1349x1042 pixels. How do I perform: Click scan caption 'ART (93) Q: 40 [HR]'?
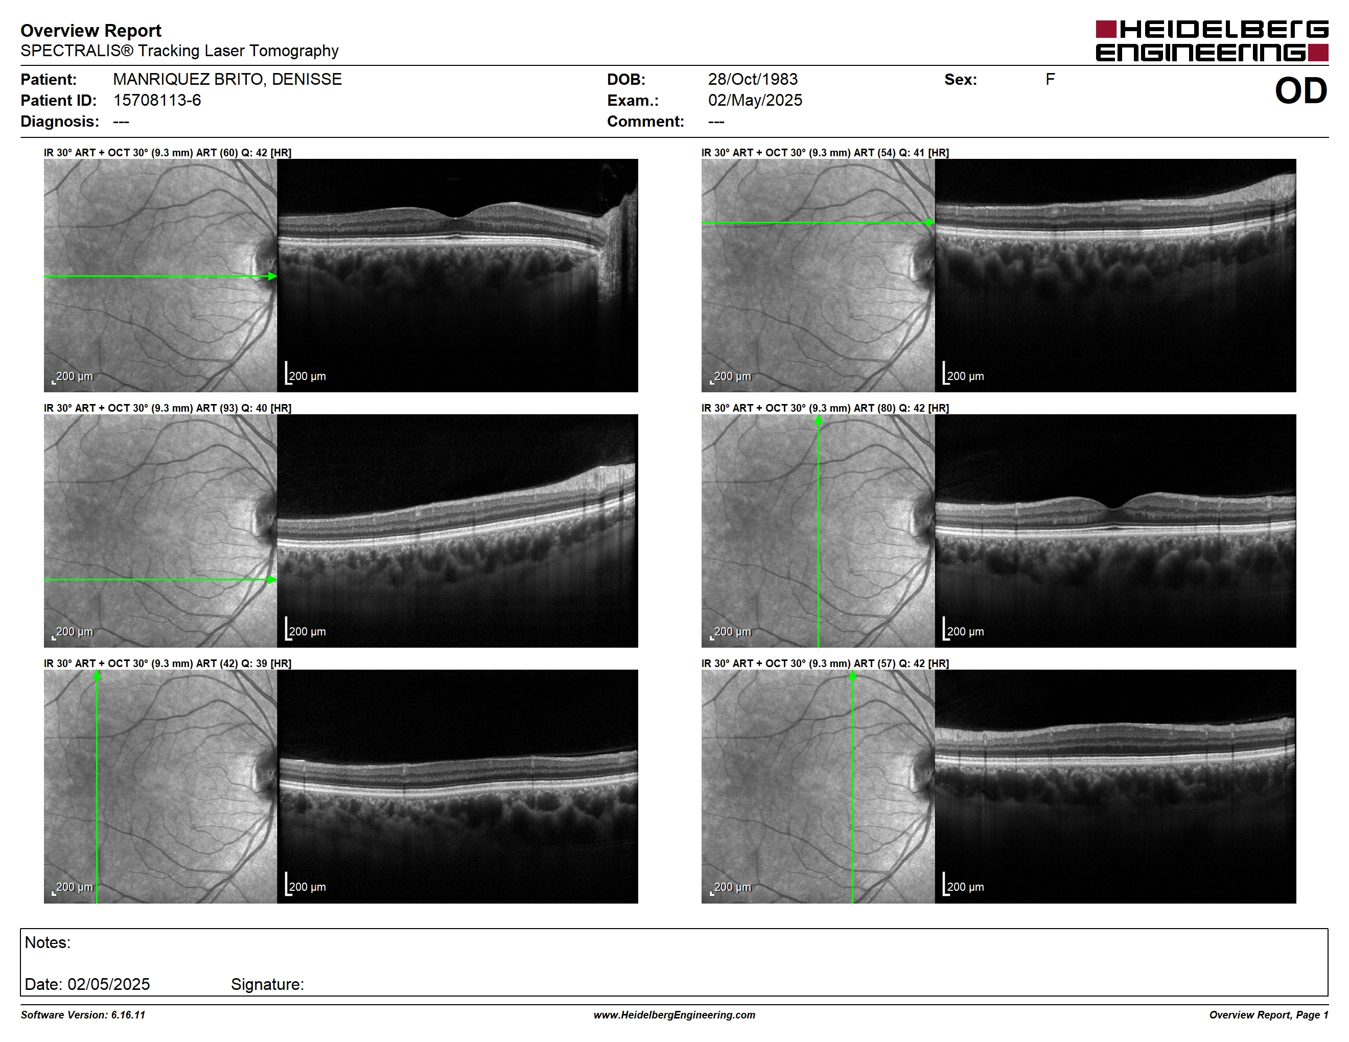coord(243,408)
